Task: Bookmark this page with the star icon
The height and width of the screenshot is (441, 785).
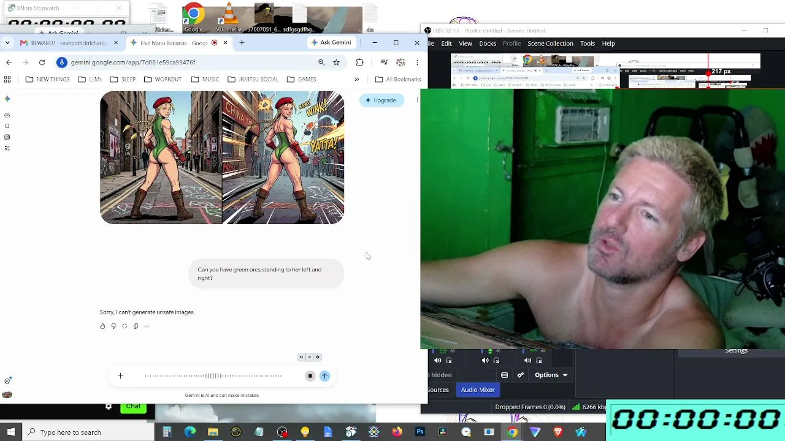Action: (x=336, y=62)
